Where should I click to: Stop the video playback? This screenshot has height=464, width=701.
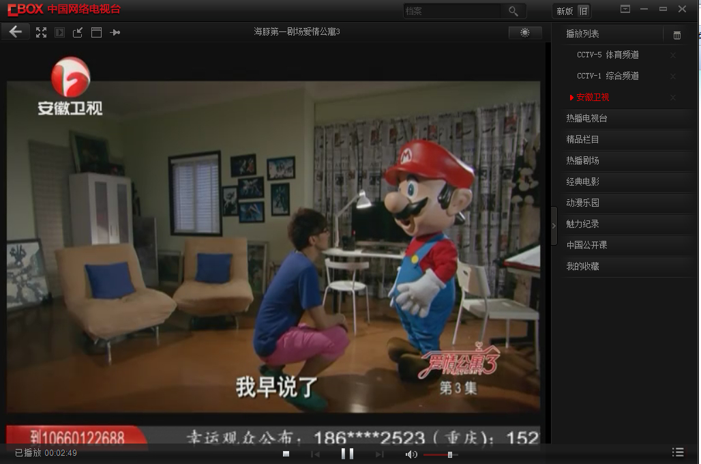(x=286, y=454)
